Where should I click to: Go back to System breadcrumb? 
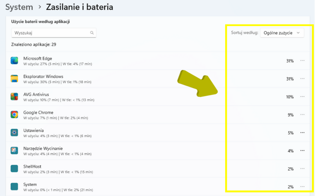[x=19, y=7]
